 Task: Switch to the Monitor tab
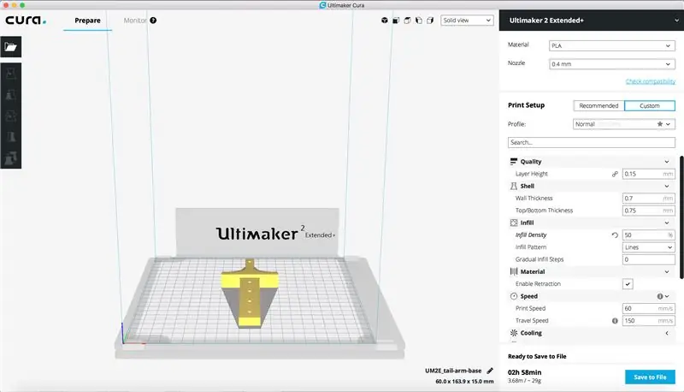pyautogui.click(x=135, y=20)
